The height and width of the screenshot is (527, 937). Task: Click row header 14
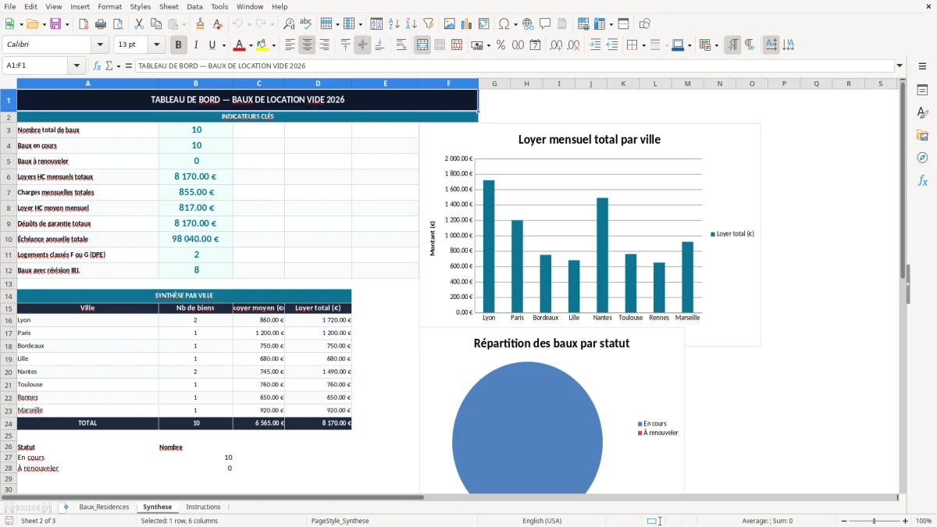tap(9, 296)
